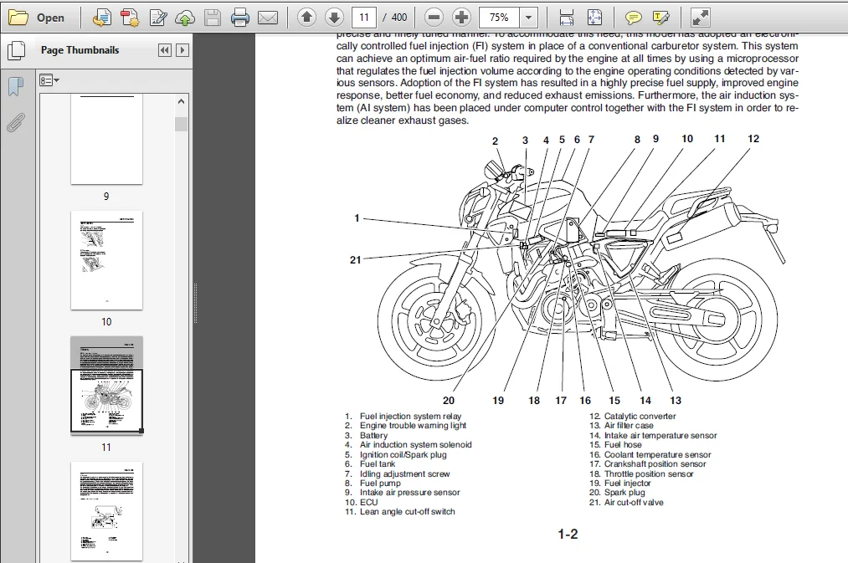Switch to read mode with expand arrows icon
The width and height of the screenshot is (848, 563).
700,18
